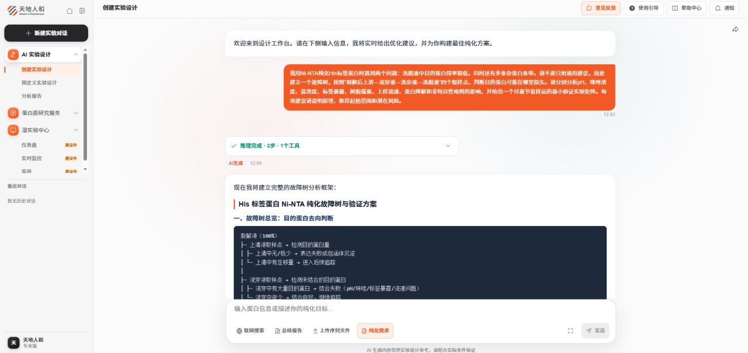Viewport: 748px width, 353px height.
Task: Toggle 联网搜索 web search
Action: pyautogui.click(x=250, y=331)
